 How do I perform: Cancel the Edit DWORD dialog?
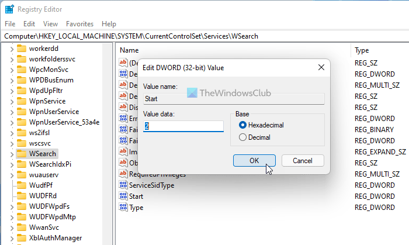(303, 160)
